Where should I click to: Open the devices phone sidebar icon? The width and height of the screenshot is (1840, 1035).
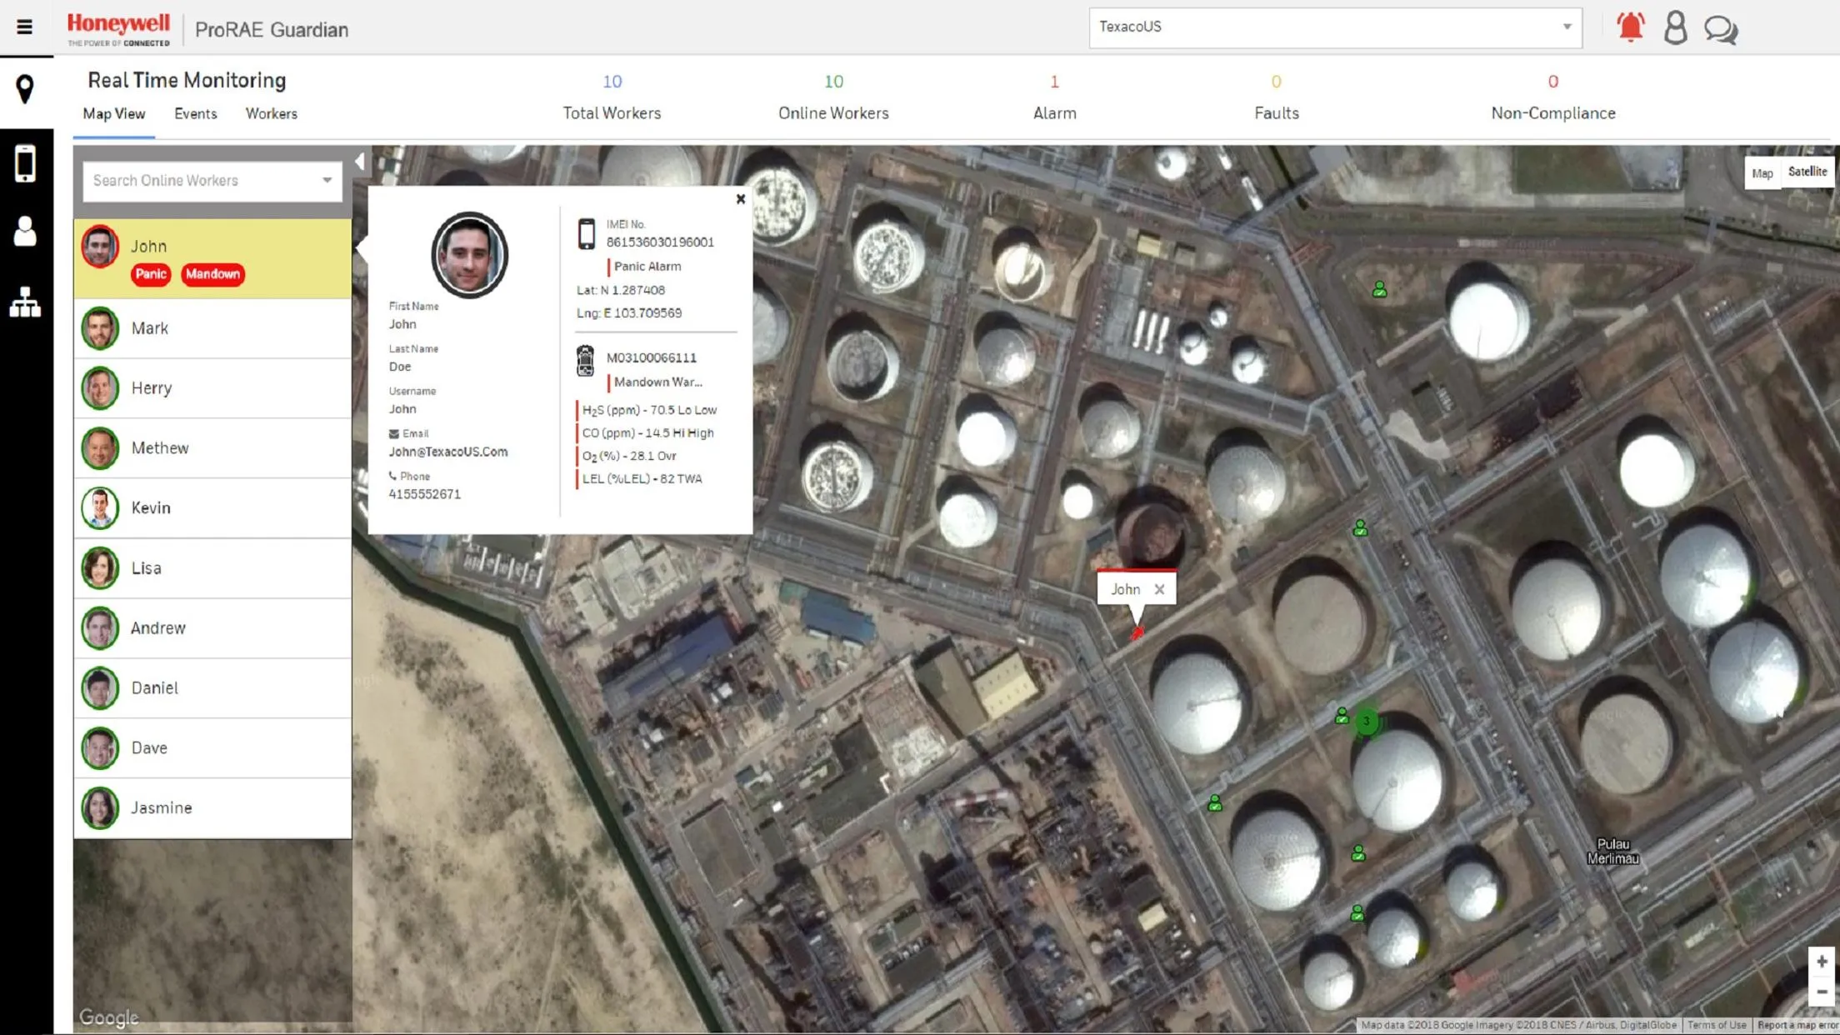25,163
